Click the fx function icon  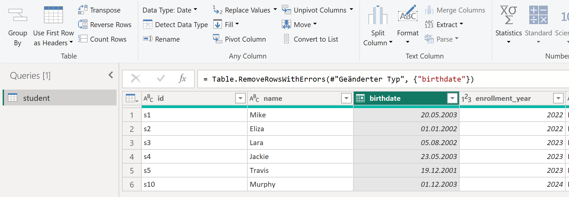(x=182, y=79)
